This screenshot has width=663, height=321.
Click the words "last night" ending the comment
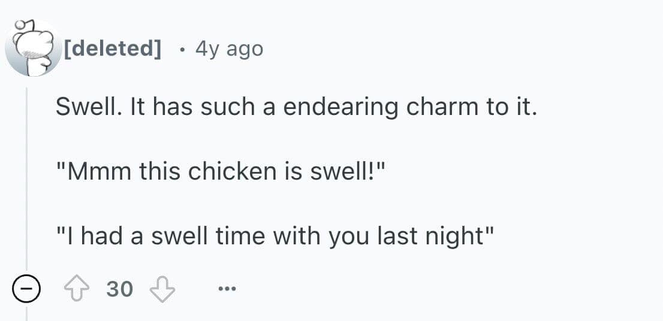tap(434, 237)
